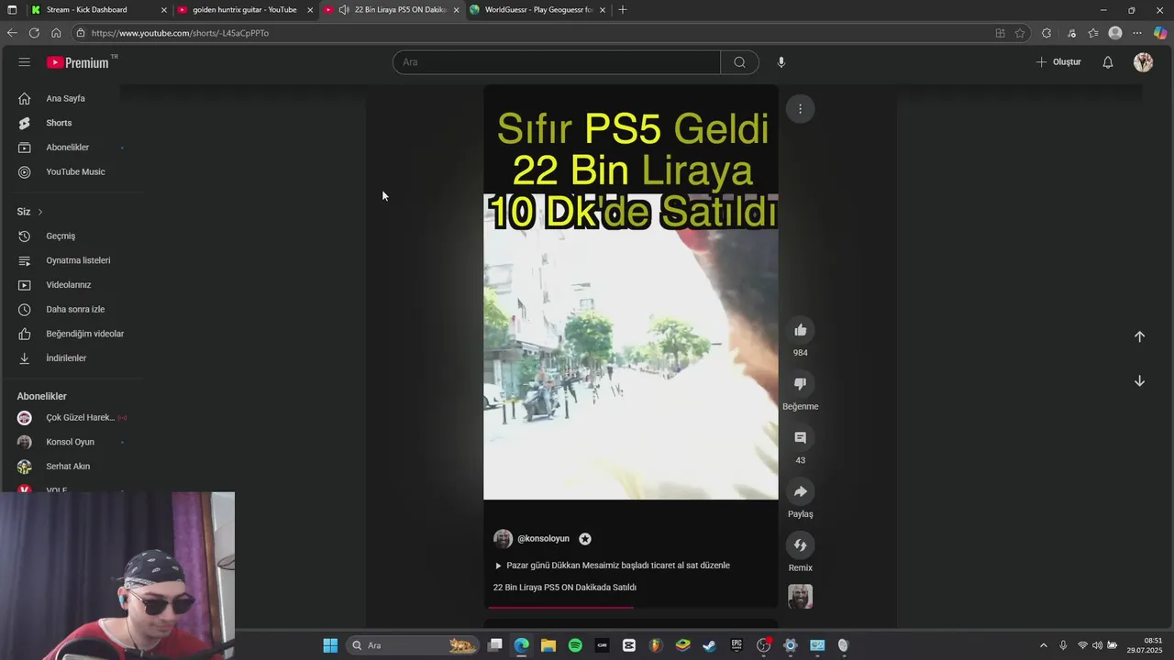
Task: Go to the previous short arrow
Action: (x=1139, y=336)
